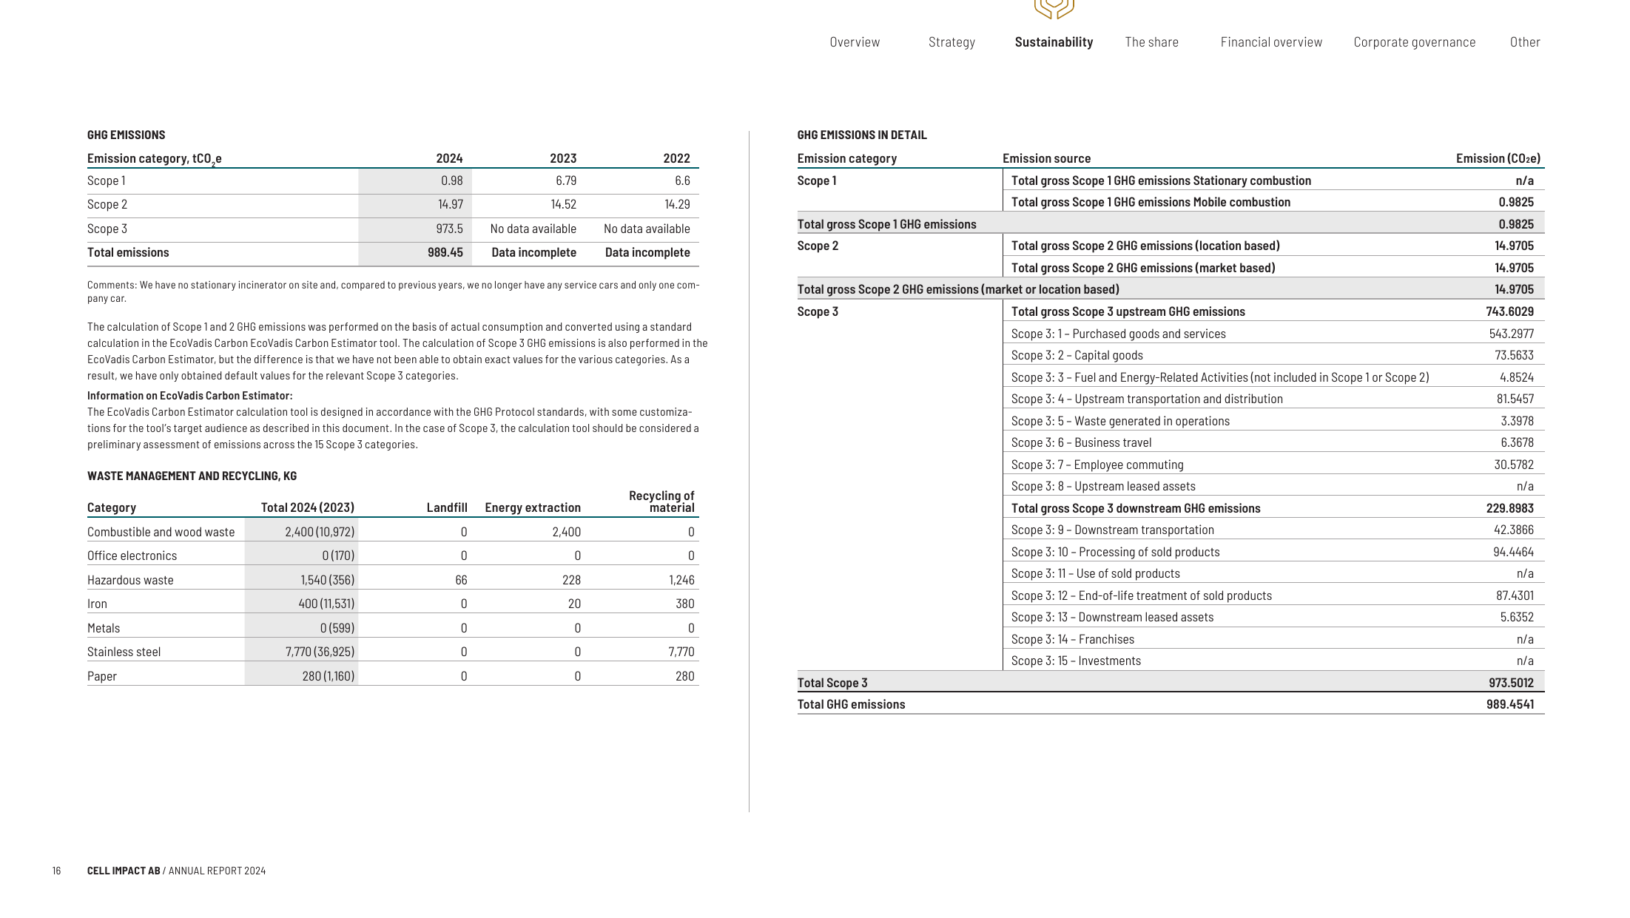
Task: Click Employee commuting value 30.5782
Action: click(x=1514, y=465)
